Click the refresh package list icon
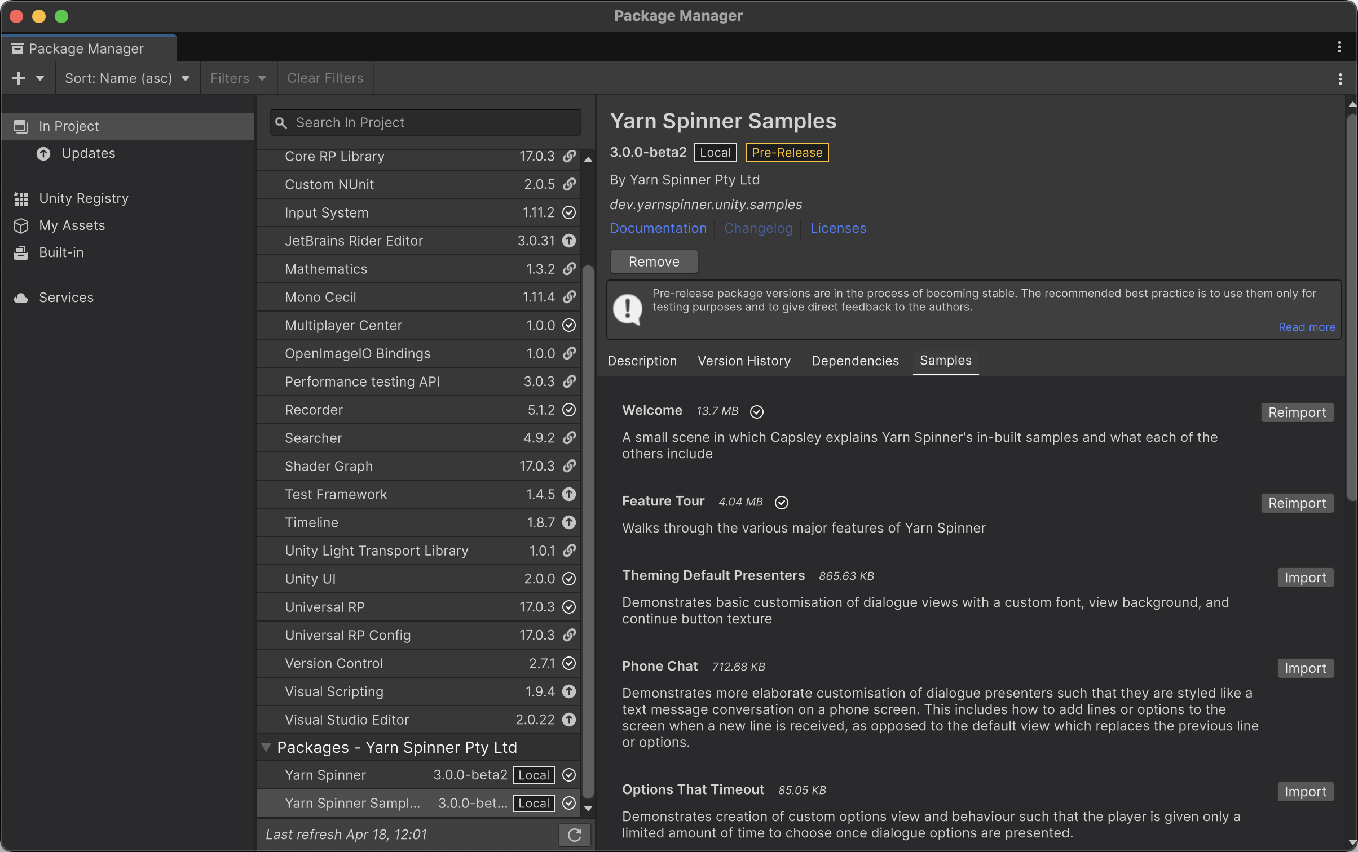 pyautogui.click(x=574, y=835)
